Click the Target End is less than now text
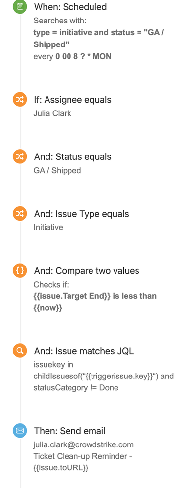Viewport: 184px width, 488px height. pos(95,302)
